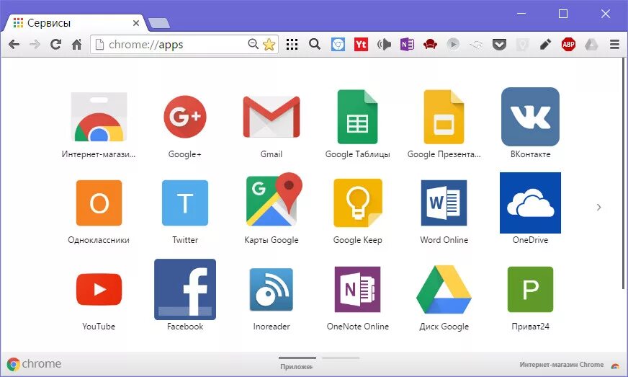This screenshot has height=377, width=628.
Task: Launch the Google Keep app
Action: [358, 203]
